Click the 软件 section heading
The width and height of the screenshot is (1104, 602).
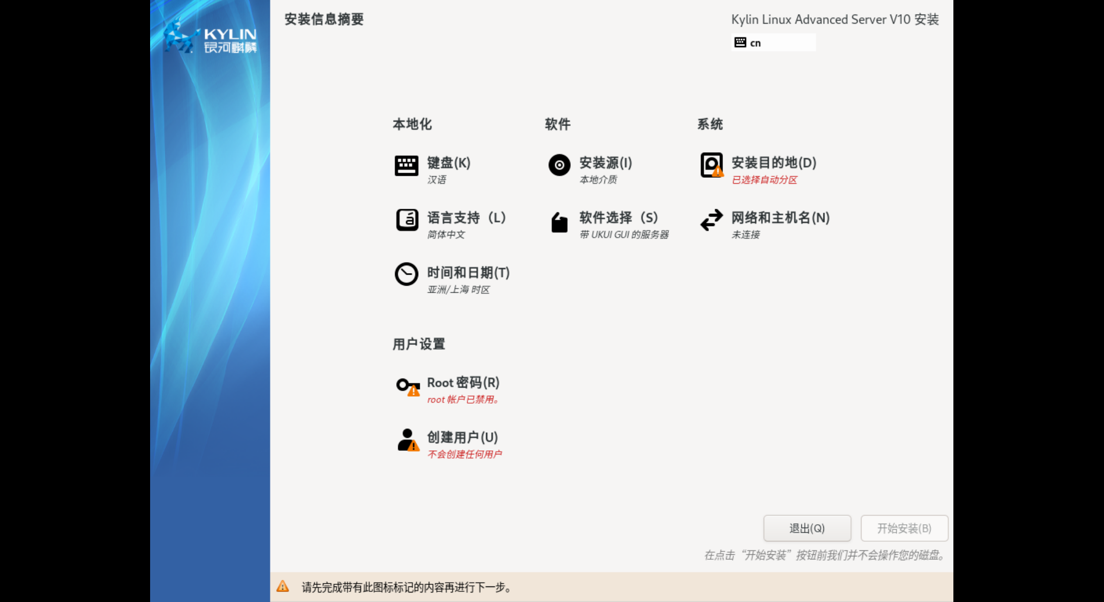(x=558, y=124)
